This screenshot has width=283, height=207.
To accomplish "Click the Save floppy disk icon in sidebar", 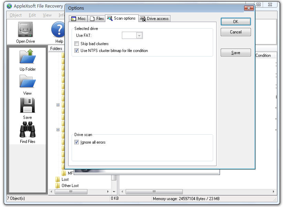I will (x=28, y=105).
